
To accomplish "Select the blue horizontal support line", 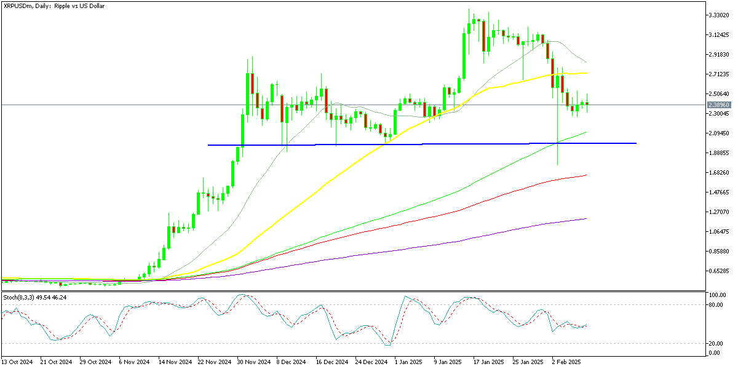I will click(422, 144).
